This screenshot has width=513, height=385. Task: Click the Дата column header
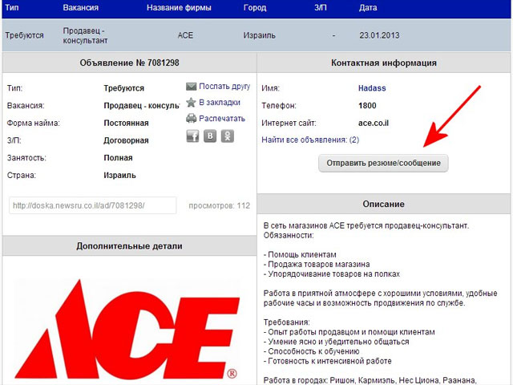pos(368,7)
